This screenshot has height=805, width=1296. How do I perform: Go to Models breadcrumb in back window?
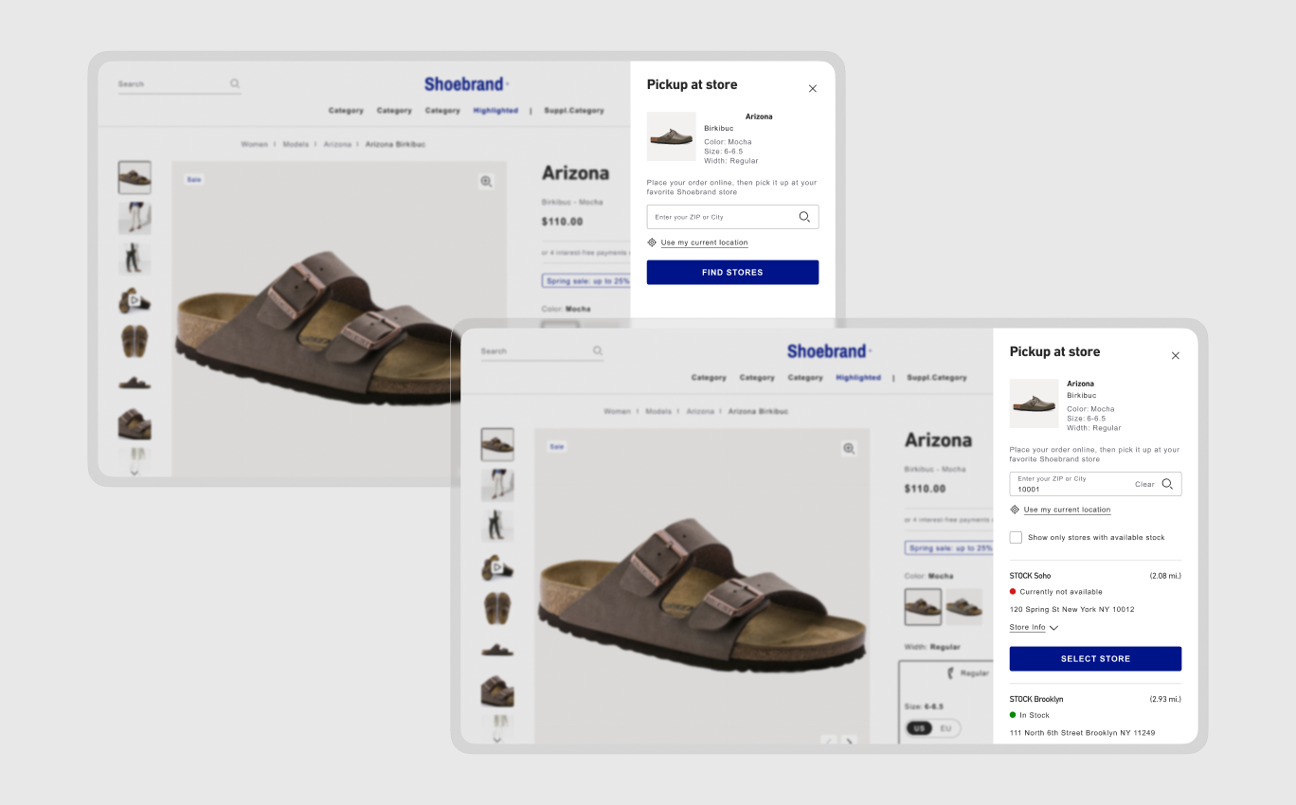297,145
